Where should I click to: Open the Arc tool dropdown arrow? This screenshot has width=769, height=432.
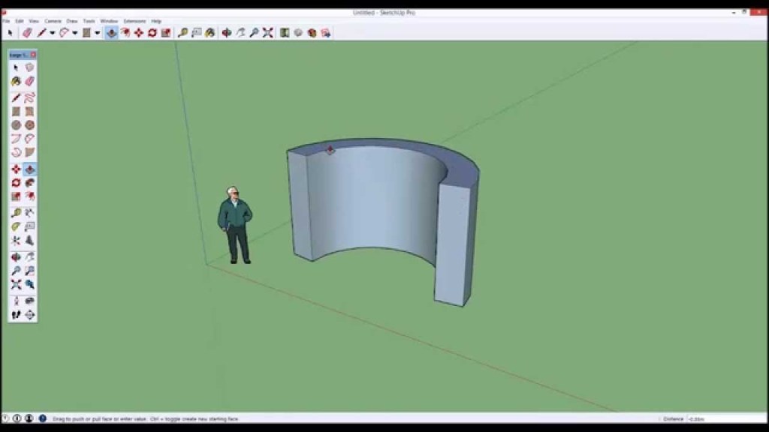coord(74,33)
